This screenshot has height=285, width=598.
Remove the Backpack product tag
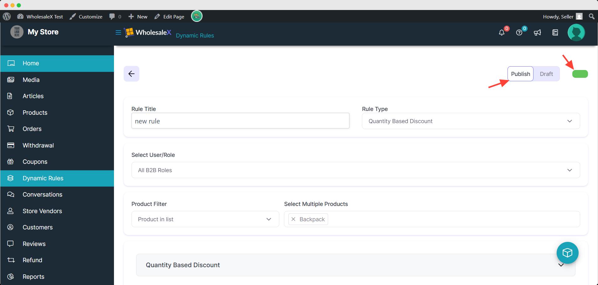point(293,219)
